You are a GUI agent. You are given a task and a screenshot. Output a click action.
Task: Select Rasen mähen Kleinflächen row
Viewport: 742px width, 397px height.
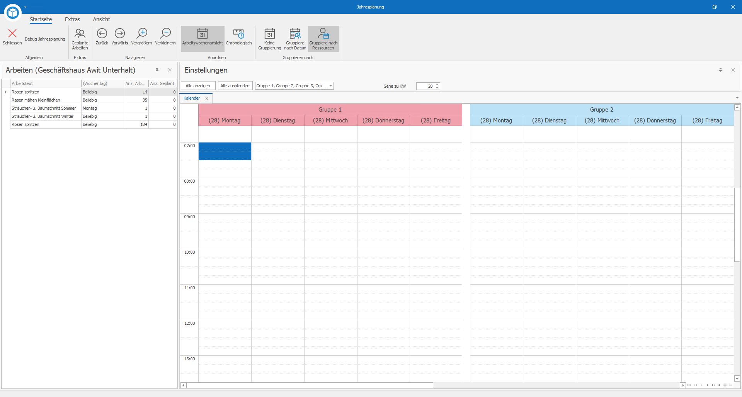[x=94, y=100]
